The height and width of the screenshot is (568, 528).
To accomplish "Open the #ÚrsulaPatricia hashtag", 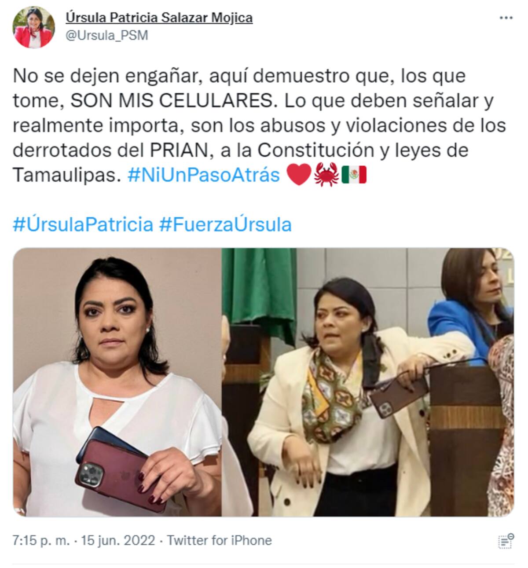I will point(83,224).
